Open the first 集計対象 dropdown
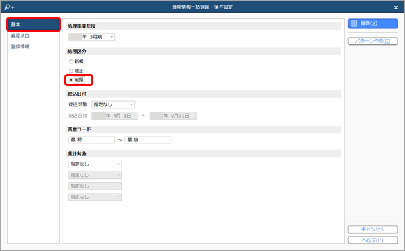The height and width of the screenshot is (251, 405). point(95,164)
